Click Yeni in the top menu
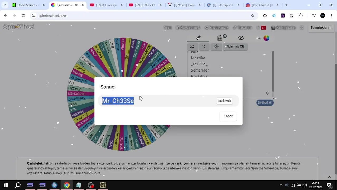 click(x=167, y=27)
